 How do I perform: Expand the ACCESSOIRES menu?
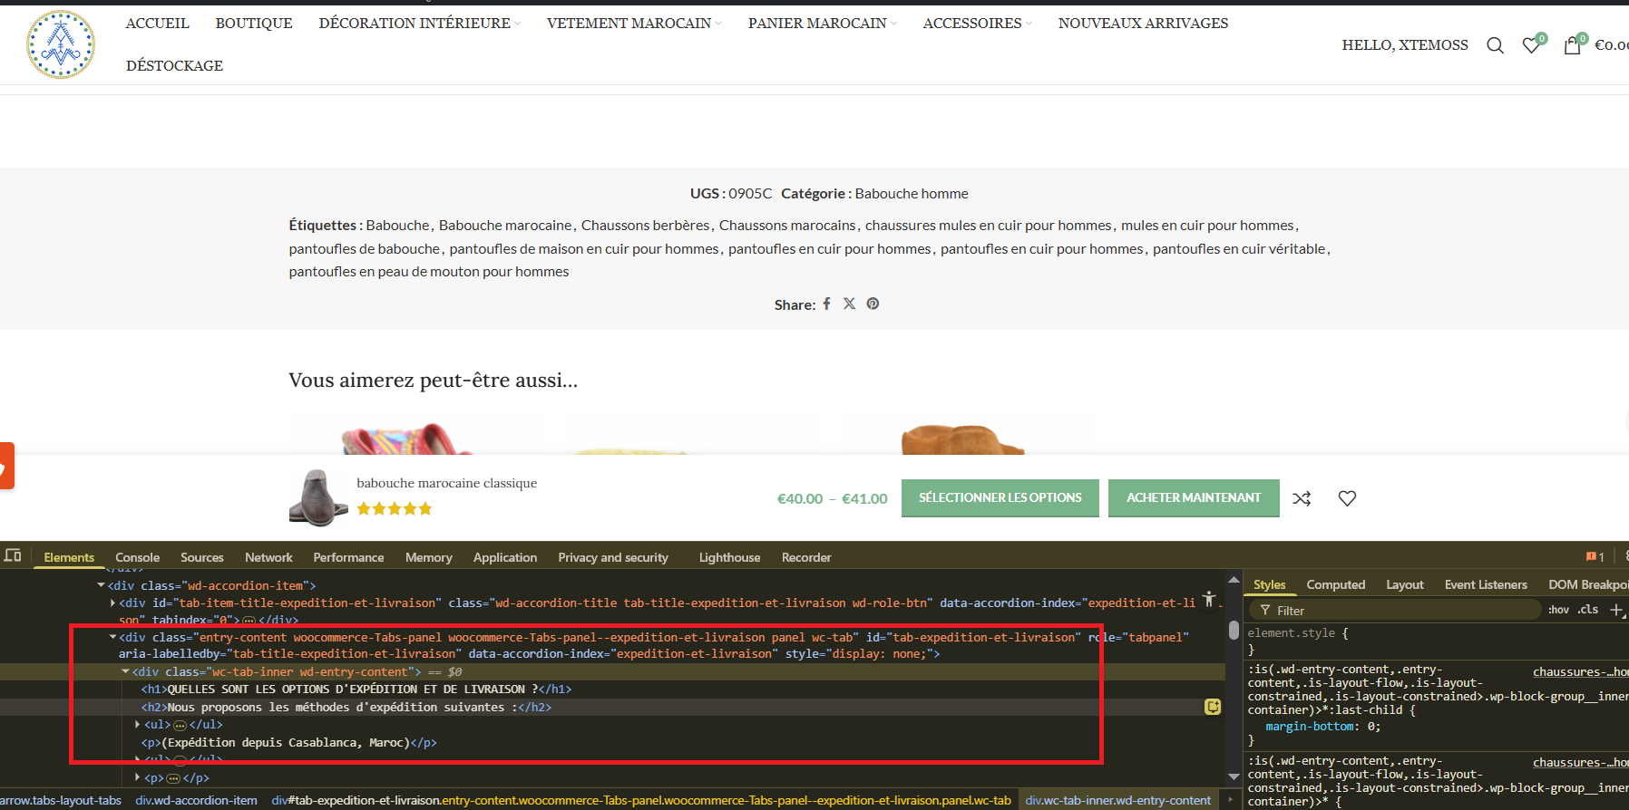(978, 23)
